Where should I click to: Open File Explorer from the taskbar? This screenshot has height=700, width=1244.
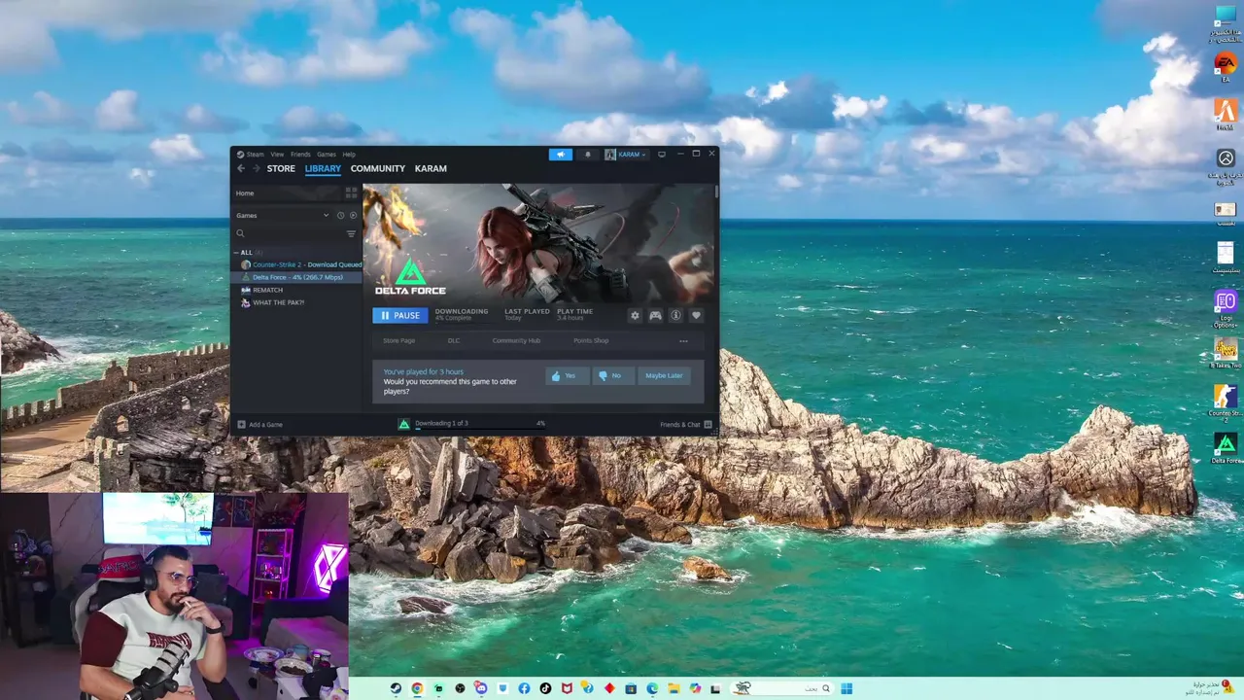pyautogui.click(x=674, y=688)
